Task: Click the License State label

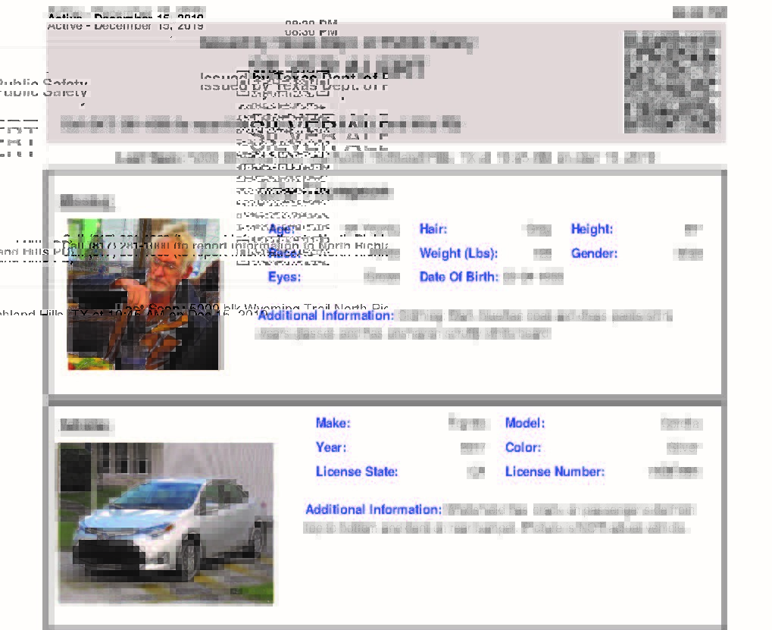Action: 357,472
